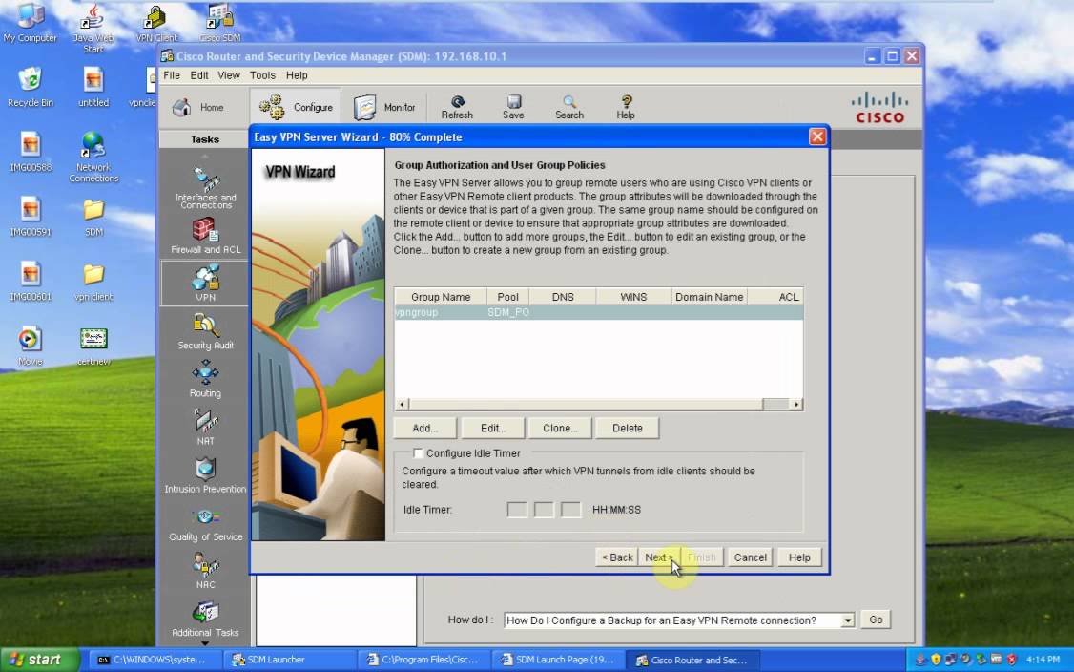Proceed with the Next > button
The width and height of the screenshot is (1074, 672).
pyautogui.click(x=659, y=557)
